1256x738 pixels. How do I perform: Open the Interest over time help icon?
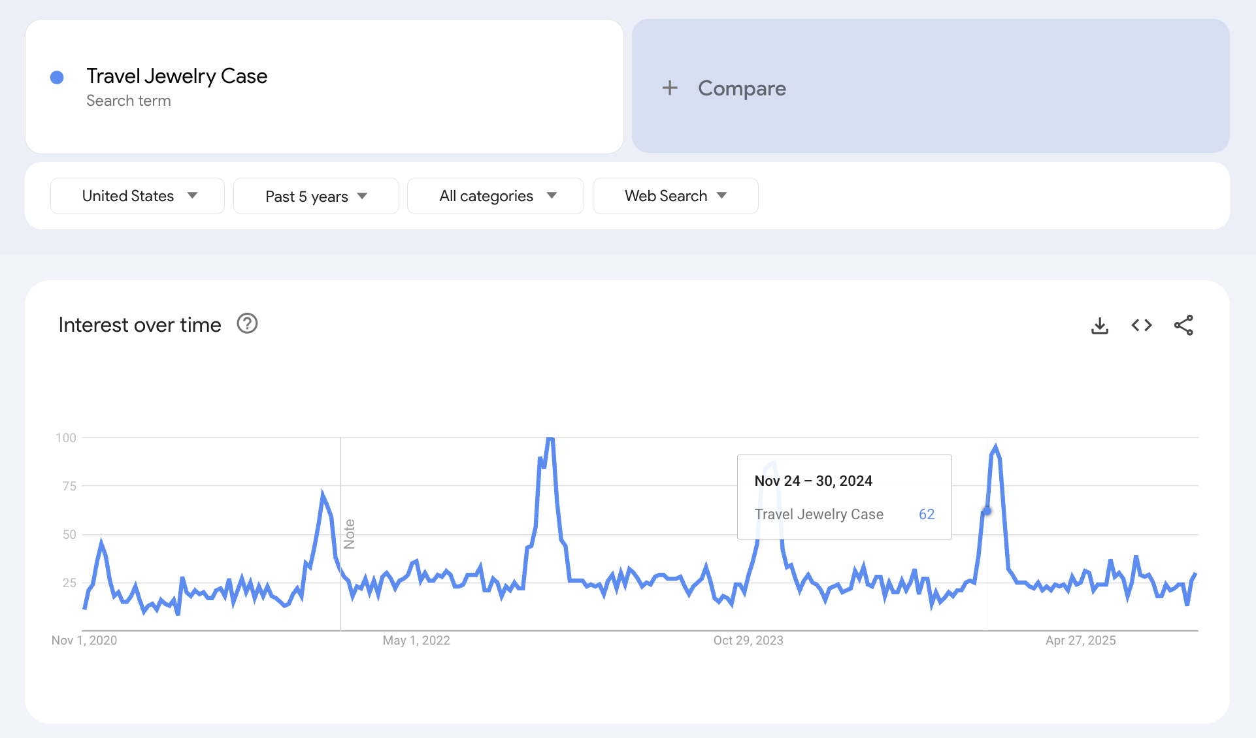247,324
